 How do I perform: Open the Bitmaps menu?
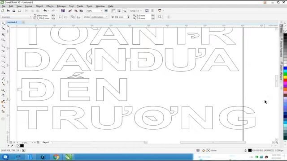point(61,6)
